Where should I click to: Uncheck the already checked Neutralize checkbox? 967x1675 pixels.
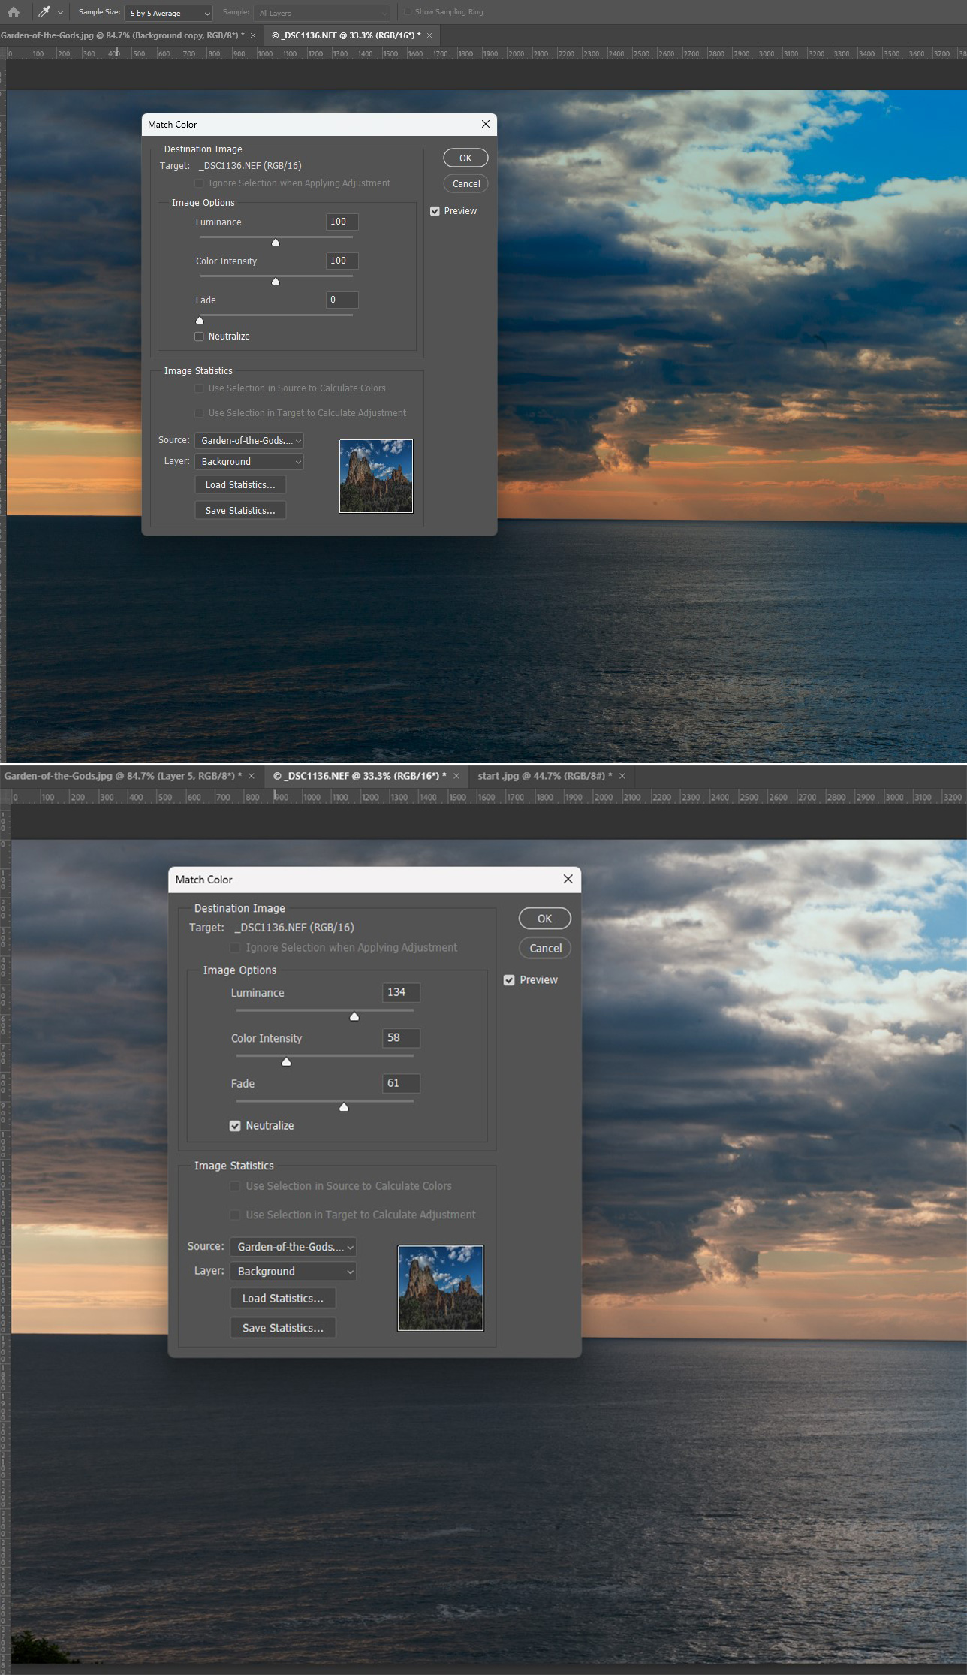[x=235, y=1125]
